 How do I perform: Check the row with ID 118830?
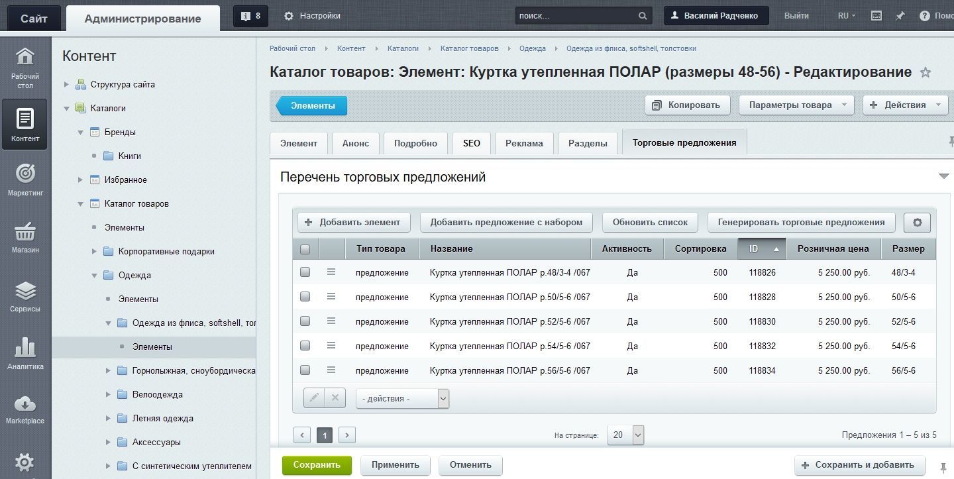[305, 321]
